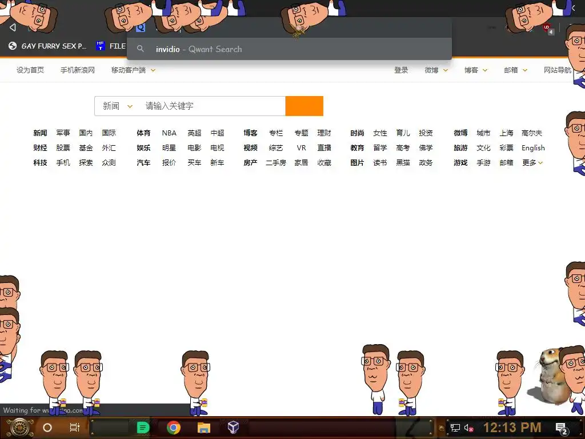
Task: Click the 设为首页 link
Action: 30,70
